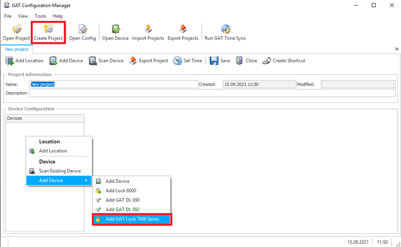Click Close in the project toolbar
This screenshot has height=247, width=401.
(247, 60)
